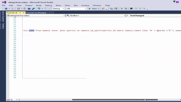Click names1.id_sport=sports1.id in the query
This screenshot has width=181, height=102.
click(x=98, y=31)
